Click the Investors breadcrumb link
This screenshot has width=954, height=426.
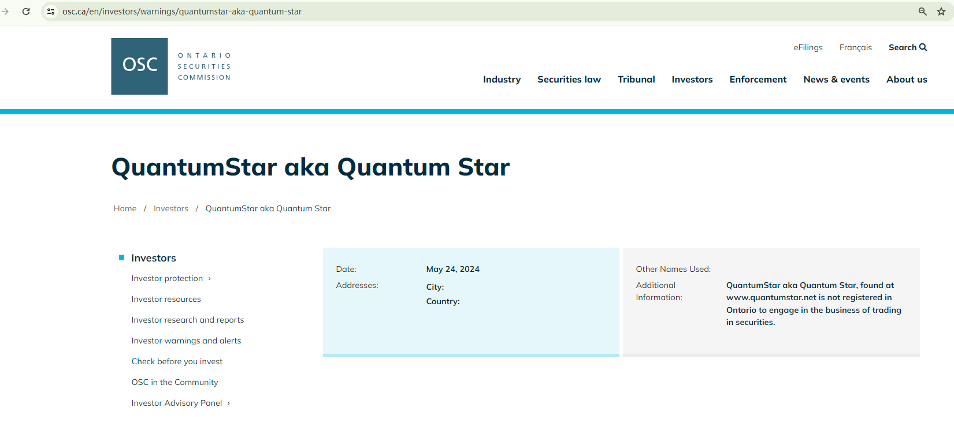click(x=171, y=208)
